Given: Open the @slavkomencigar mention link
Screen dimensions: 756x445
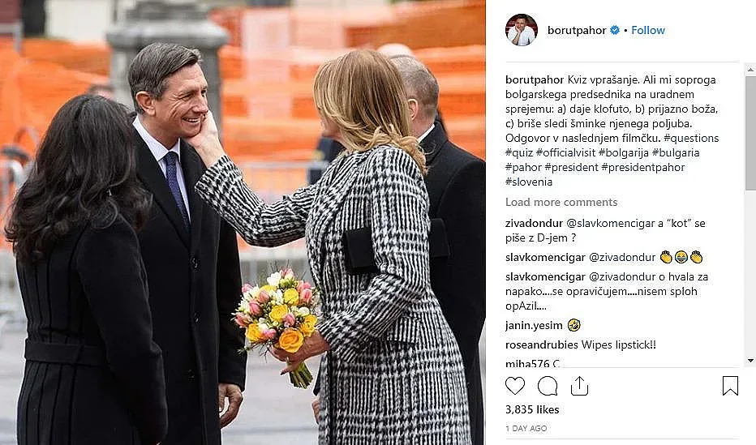Looking at the screenshot, I should (604, 223).
